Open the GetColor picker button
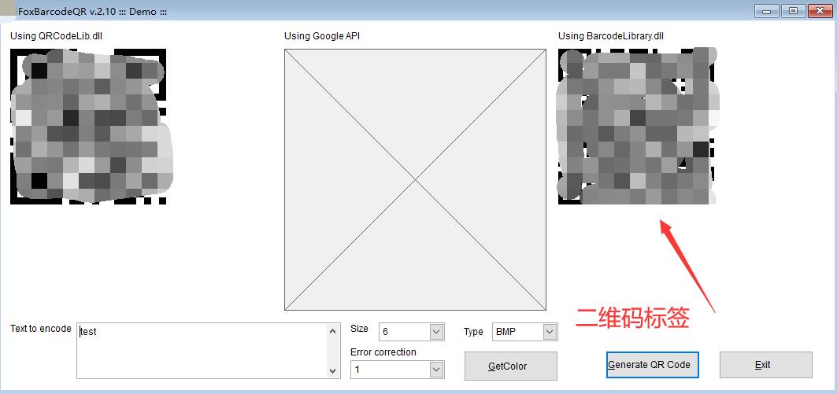Screen dimensions: 837x394 click(510, 366)
